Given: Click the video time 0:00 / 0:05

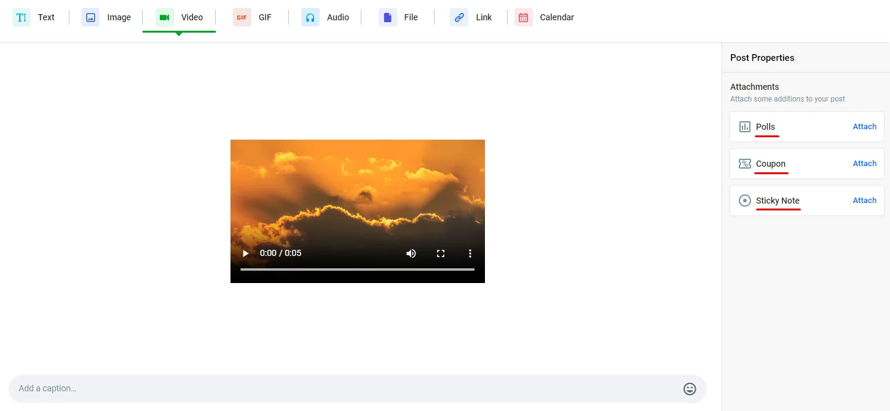Looking at the screenshot, I should (280, 253).
